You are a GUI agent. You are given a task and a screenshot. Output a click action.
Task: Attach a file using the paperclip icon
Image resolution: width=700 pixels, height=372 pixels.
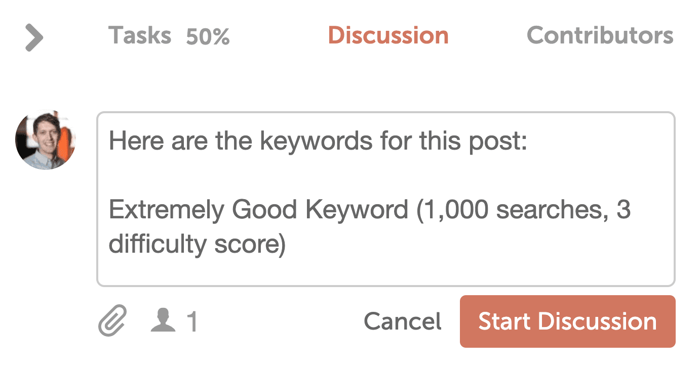click(x=112, y=321)
